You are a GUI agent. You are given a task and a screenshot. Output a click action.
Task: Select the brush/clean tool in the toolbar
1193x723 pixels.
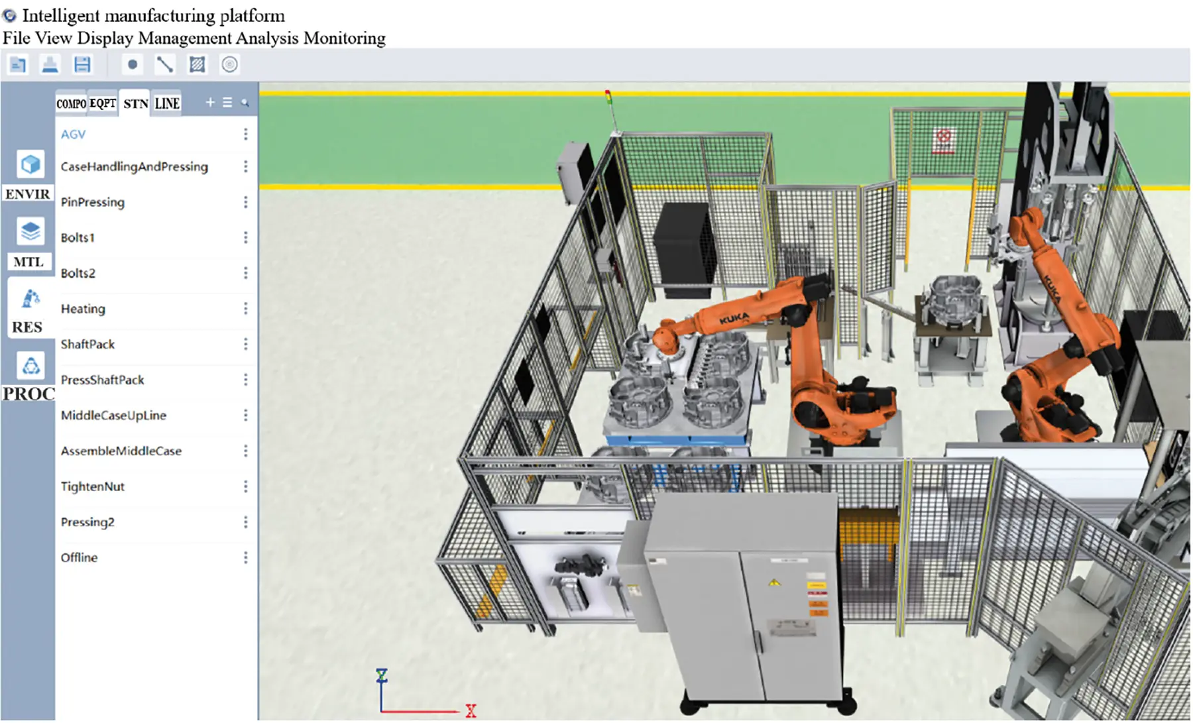coord(50,64)
